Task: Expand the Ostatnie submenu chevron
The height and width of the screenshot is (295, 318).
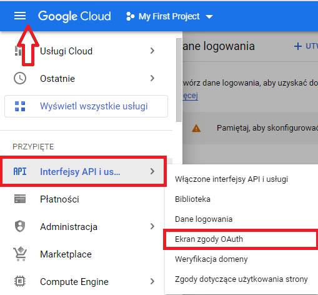Action: [152, 78]
